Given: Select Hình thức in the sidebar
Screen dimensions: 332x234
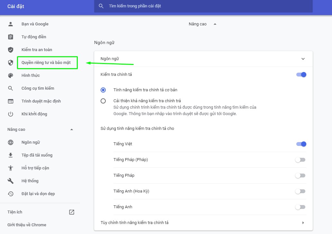Looking at the screenshot, I should (31, 76).
